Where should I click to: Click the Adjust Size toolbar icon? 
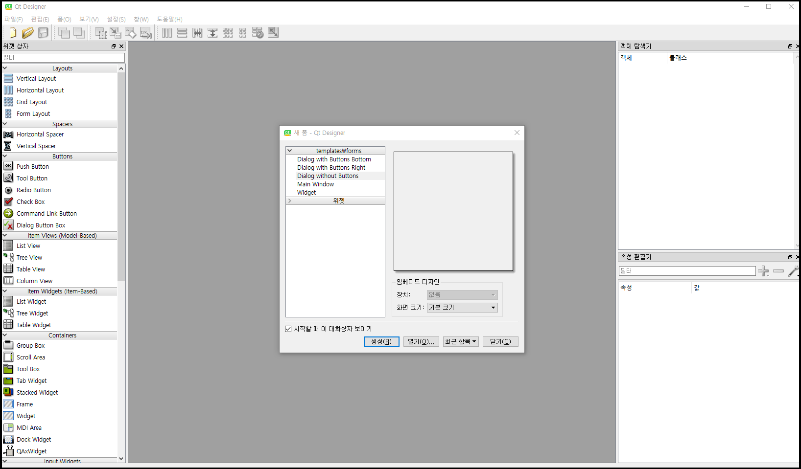click(273, 33)
